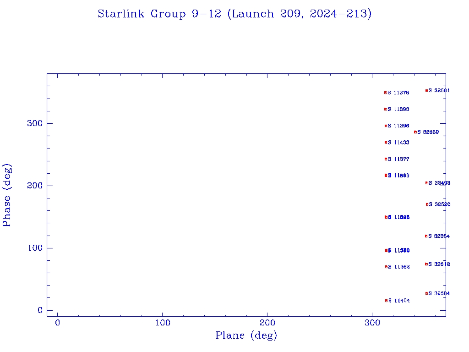Viewport: 469px width, 352px height.
Task: Select the red marker beside S 11404
Action: tap(387, 301)
